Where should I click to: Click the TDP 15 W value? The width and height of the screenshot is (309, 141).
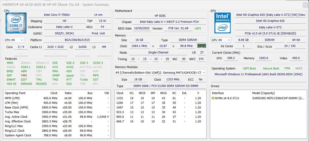point(102,21)
